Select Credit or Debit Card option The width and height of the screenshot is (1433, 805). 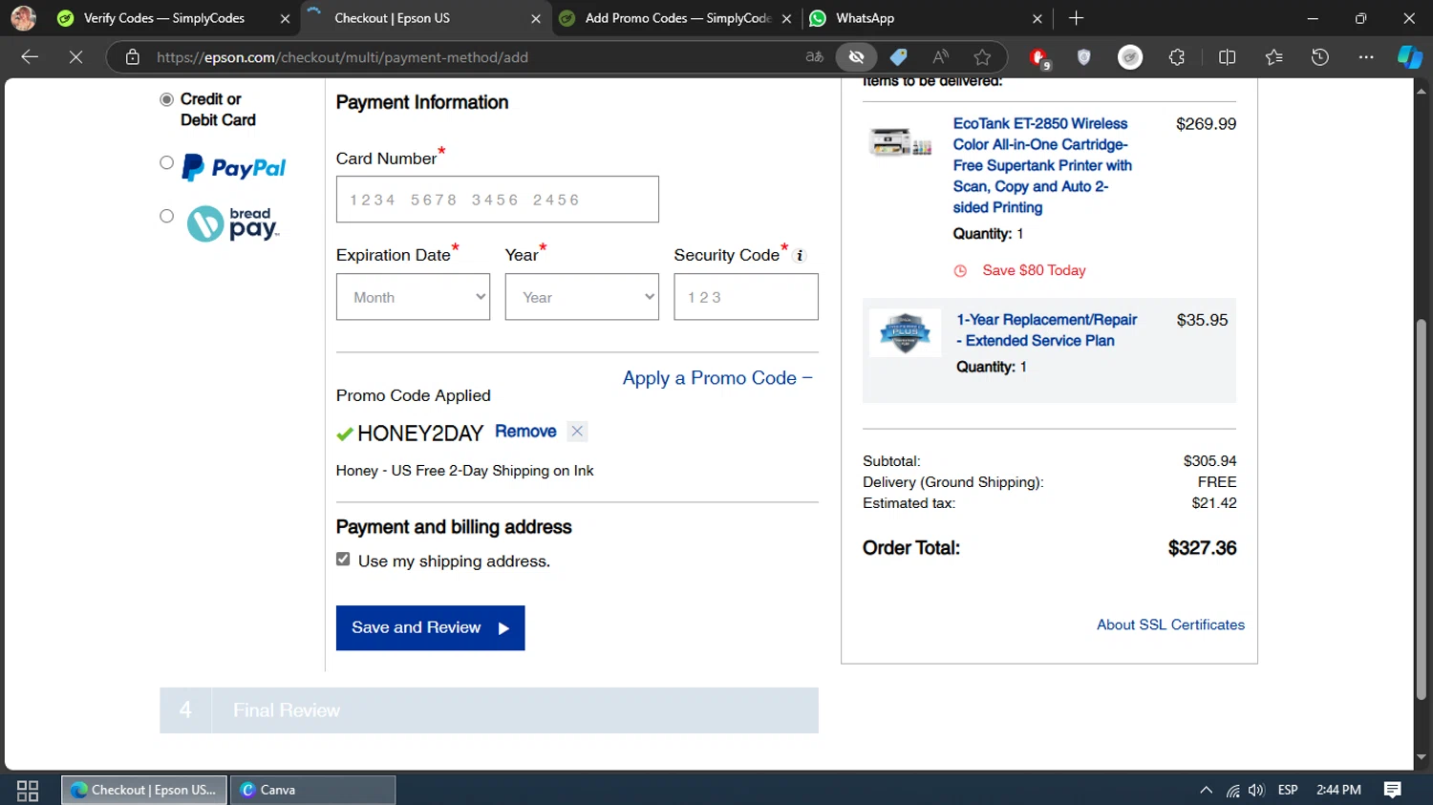[166, 99]
